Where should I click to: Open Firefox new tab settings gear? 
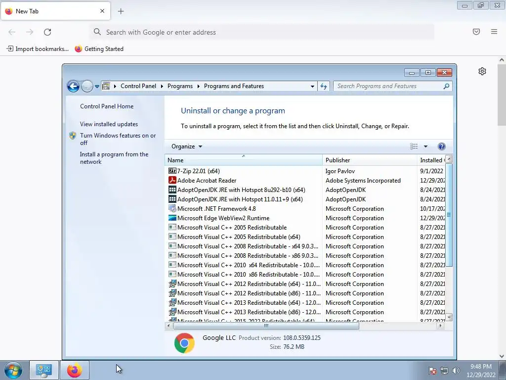click(x=482, y=71)
